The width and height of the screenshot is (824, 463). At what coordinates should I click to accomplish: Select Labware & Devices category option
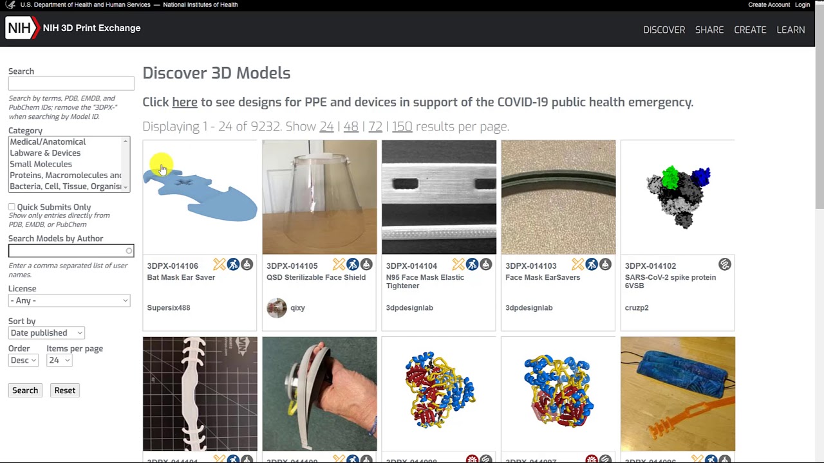click(x=45, y=153)
